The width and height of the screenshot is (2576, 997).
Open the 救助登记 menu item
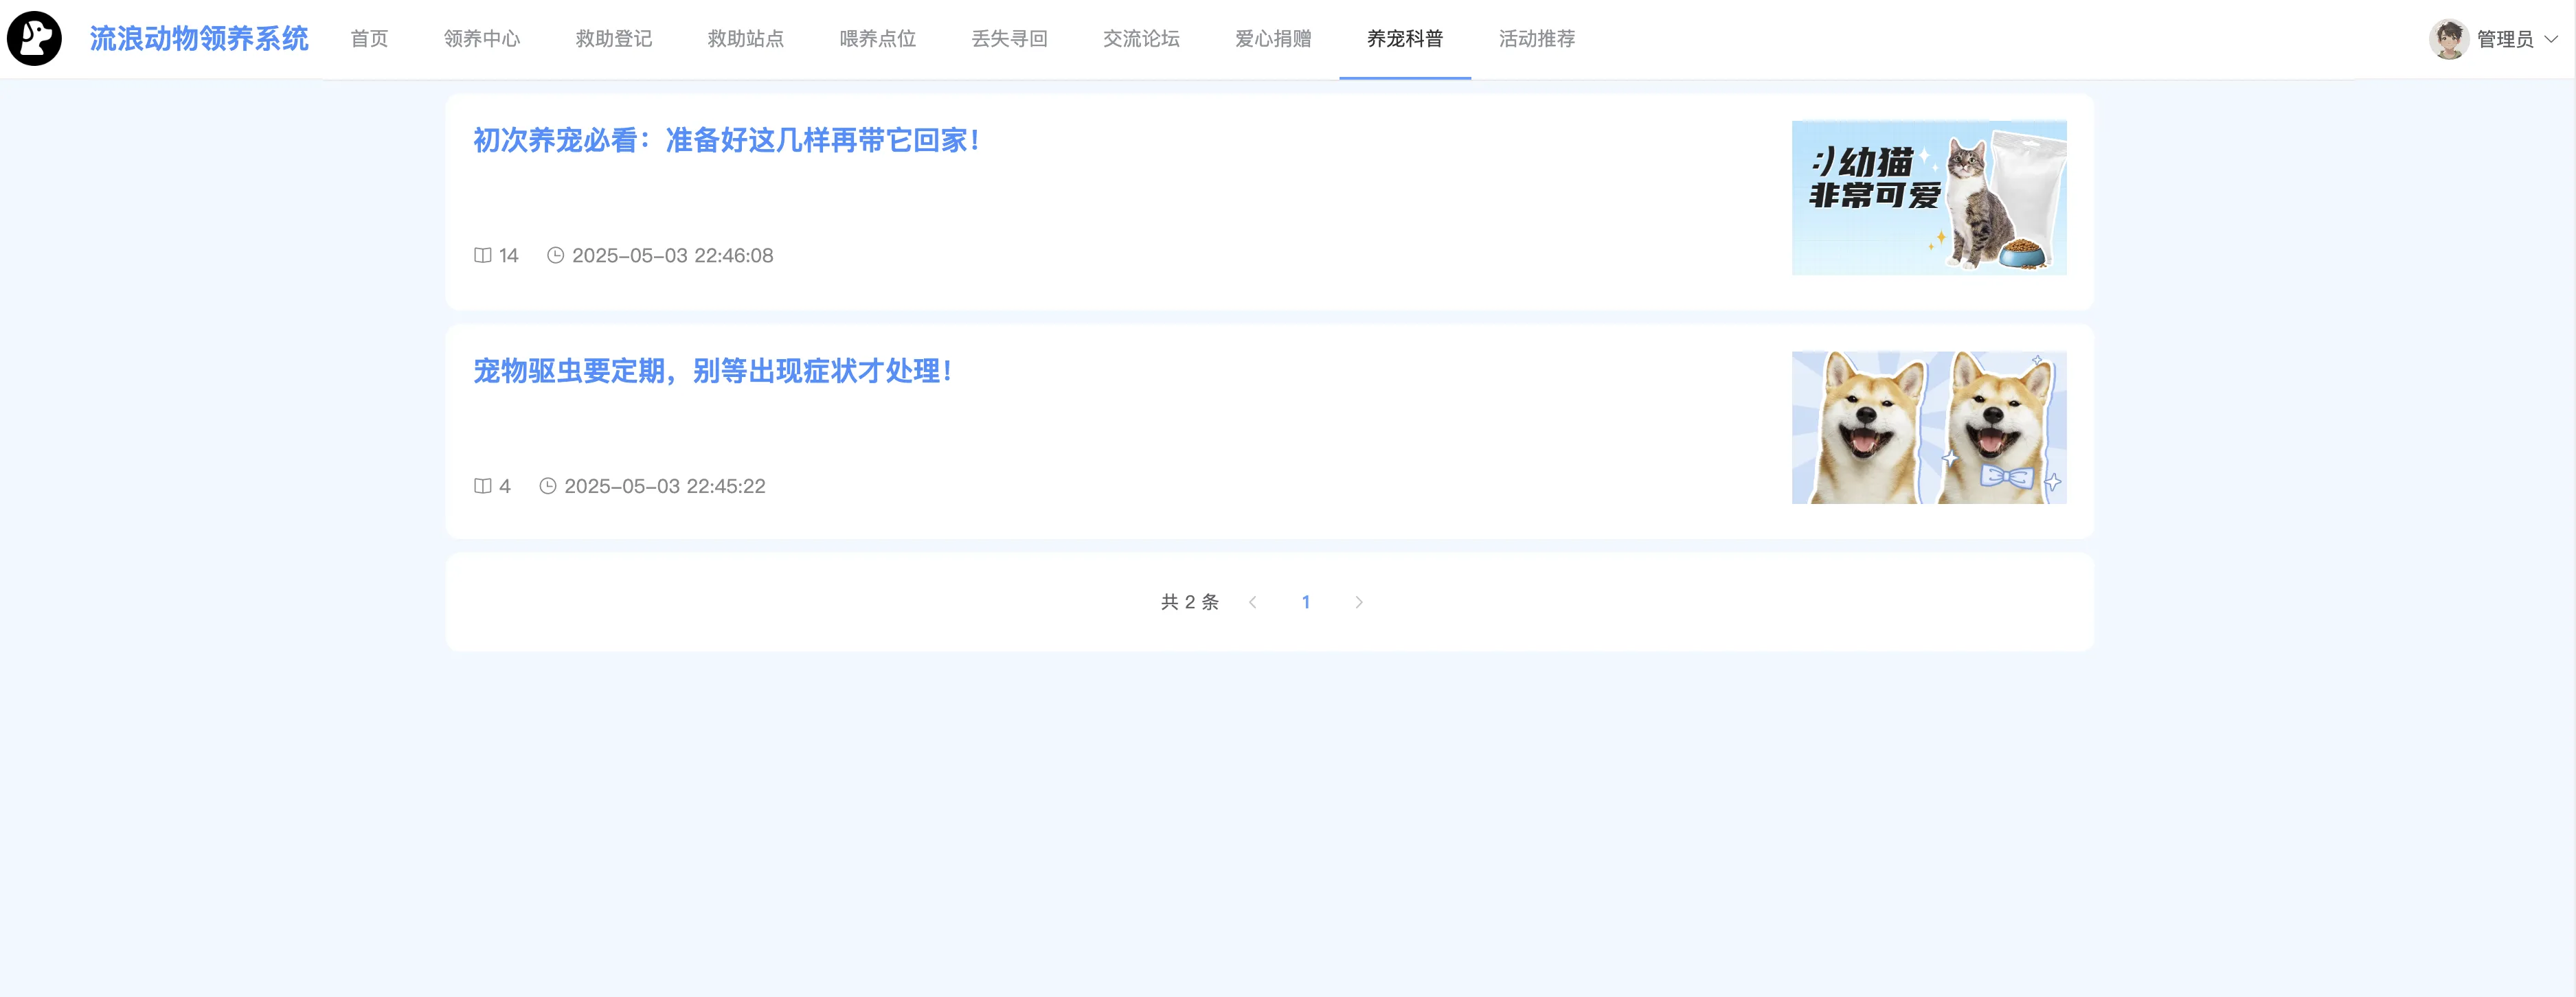coord(613,39)
